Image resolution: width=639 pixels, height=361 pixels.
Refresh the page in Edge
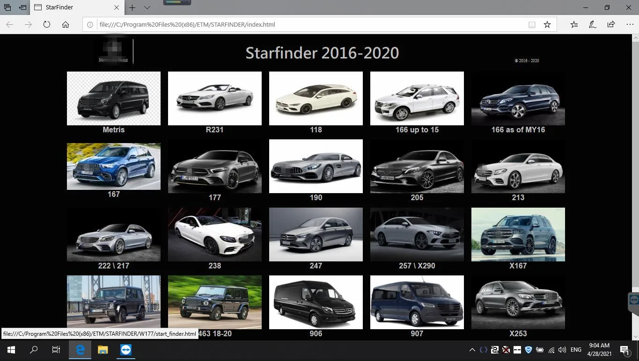[x=47, y=24]
